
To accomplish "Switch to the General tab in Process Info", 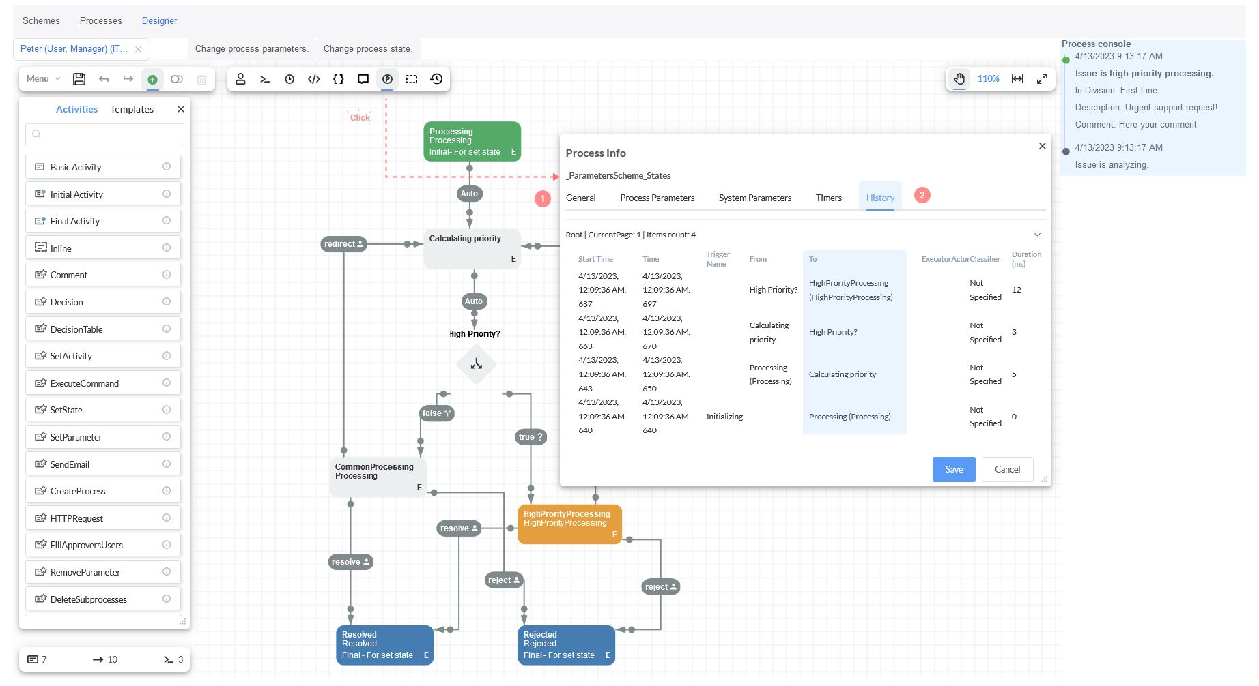I will click(x=581, y=198).
